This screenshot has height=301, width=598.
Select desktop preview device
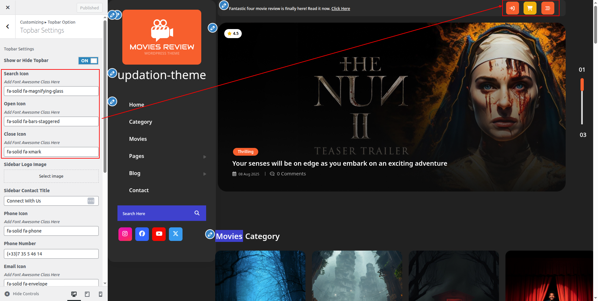(x=74, y=294)
